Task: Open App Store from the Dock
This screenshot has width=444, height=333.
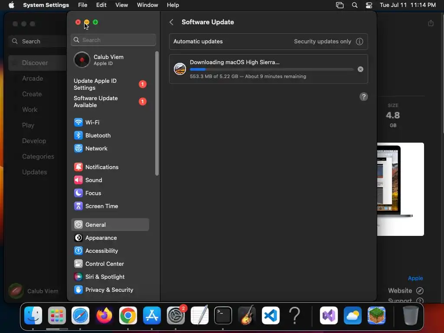Action: tap(152, 316)
